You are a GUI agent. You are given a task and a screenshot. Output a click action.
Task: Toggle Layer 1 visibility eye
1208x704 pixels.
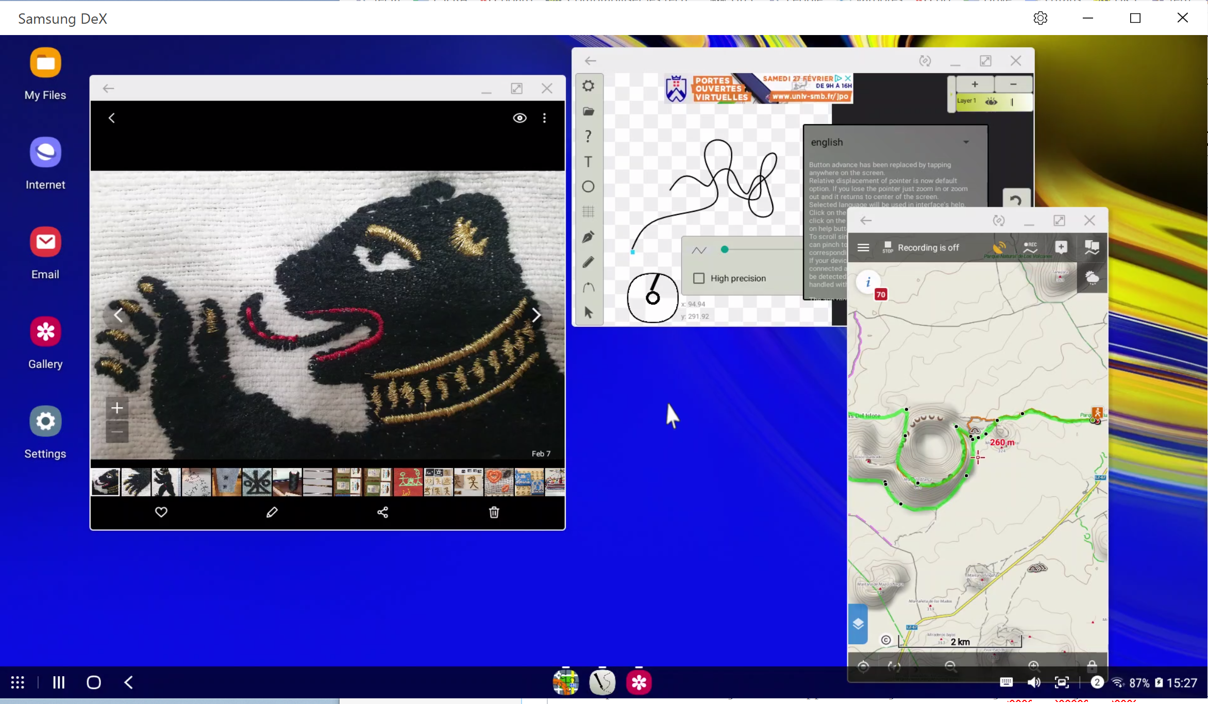click(x=991, y=102)
